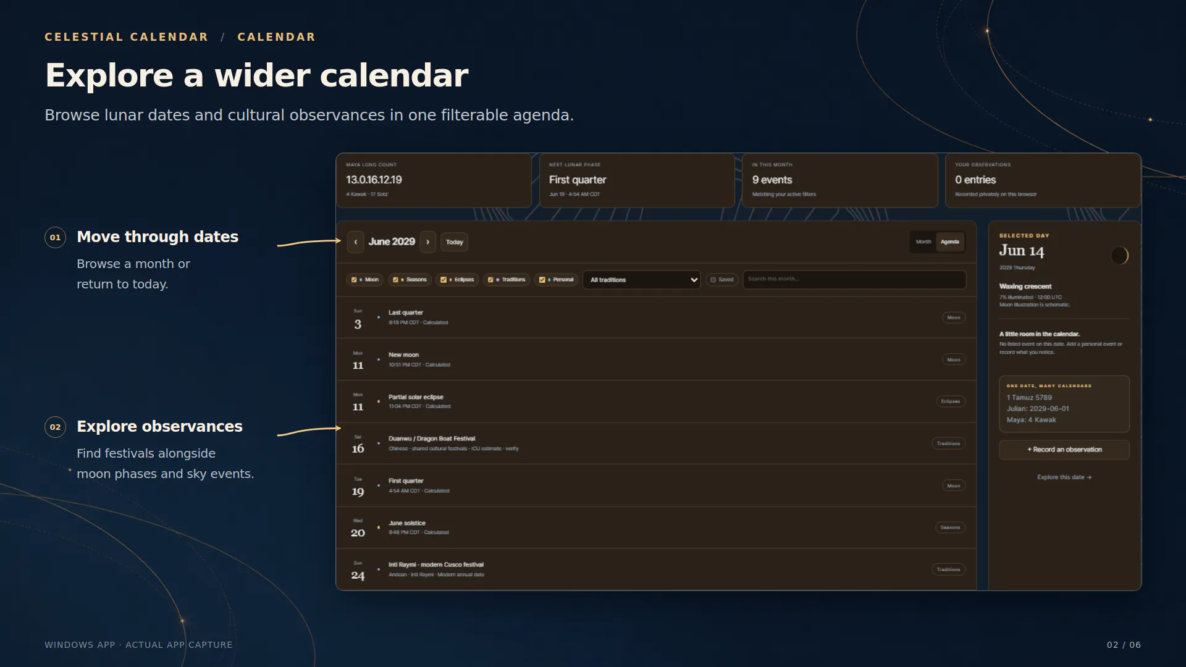Image resolution: width=1186 pixels, height=667 pixels.
Task: Open the Next Lunar Phase First quarter card
Action: (637, 180)
